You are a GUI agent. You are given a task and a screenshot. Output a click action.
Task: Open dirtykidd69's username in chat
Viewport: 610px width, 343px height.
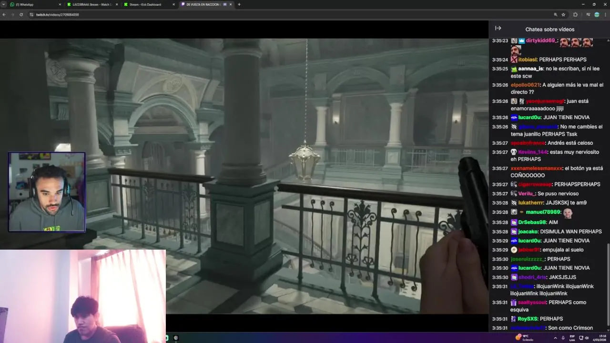click(540, 40)
